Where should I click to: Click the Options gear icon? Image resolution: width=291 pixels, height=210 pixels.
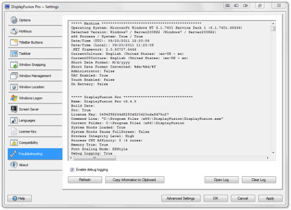click(14, 20)
